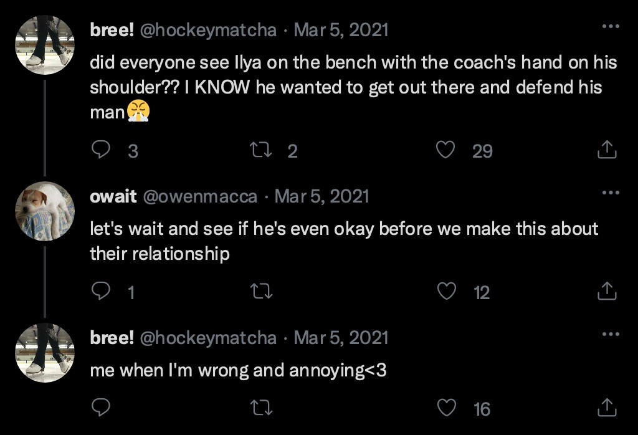Open more options on owait's tweet
Image resolution: width=638 pixels, height=435 pixels.
click(611, 193)
